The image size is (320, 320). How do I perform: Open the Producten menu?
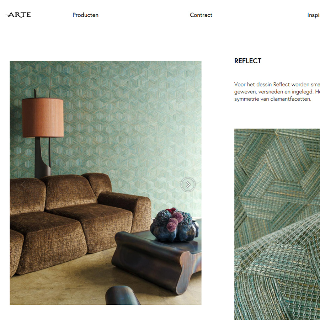coord(85,15)
